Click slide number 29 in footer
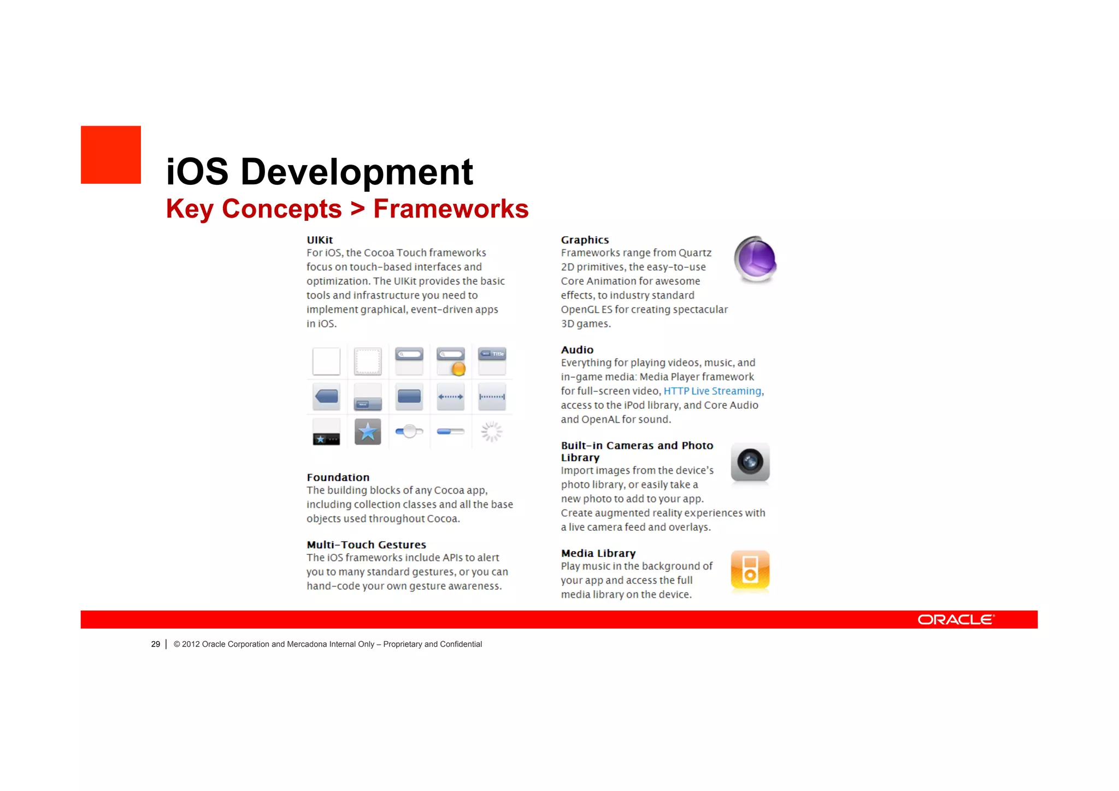Viewport: 1119px width, 791px height. coord(156,644)
